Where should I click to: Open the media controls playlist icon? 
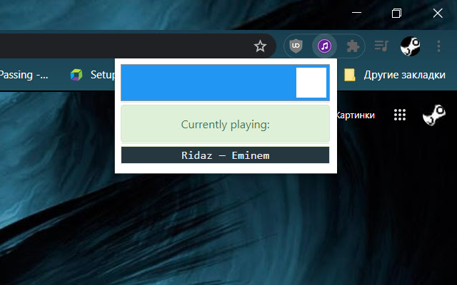coord(381,46)
